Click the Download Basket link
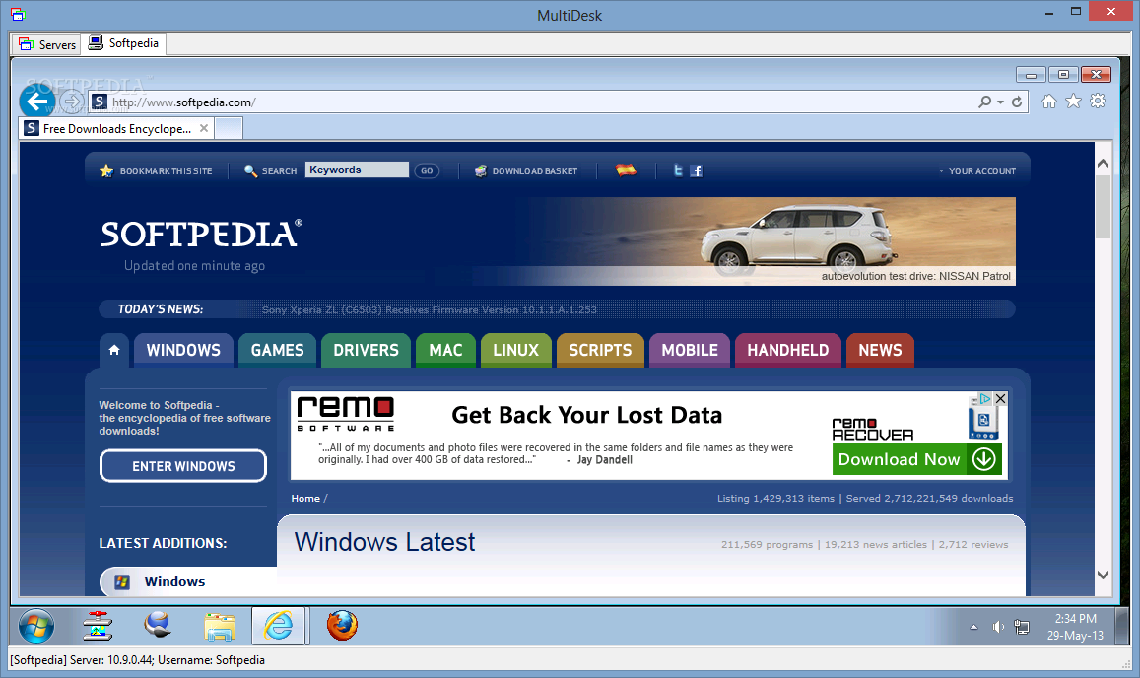Screen dimensions: 1140x678 pyautogui.click(x=534, y=170)
